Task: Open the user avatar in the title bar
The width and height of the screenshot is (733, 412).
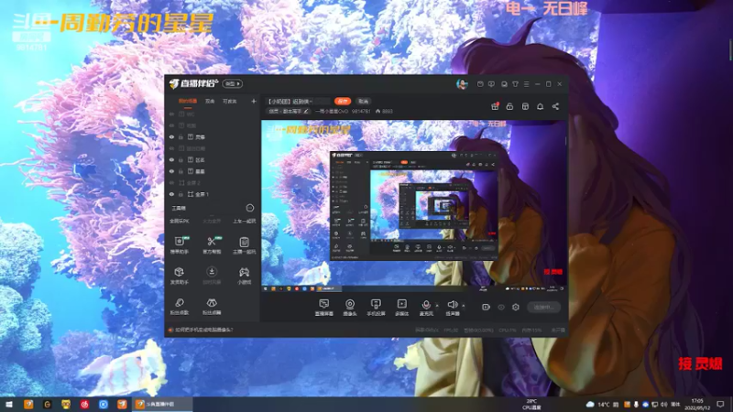Action: (462, 84)
